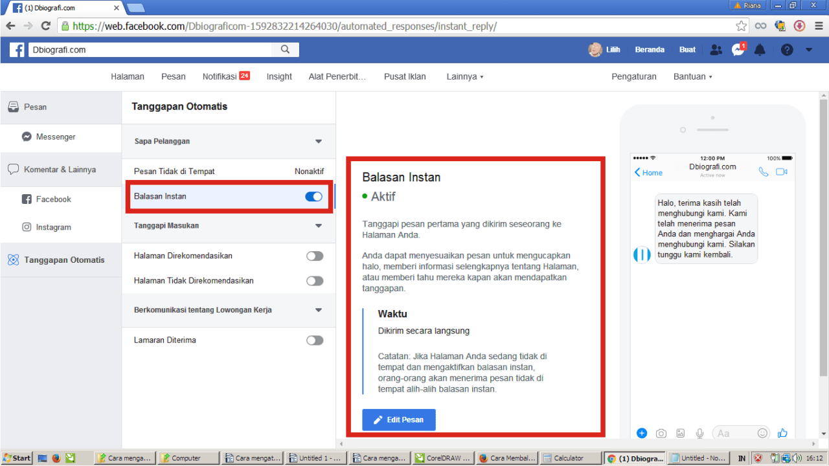Click the volume speaker tray icon
Screen dimensions: 829x466
(796, 458)
